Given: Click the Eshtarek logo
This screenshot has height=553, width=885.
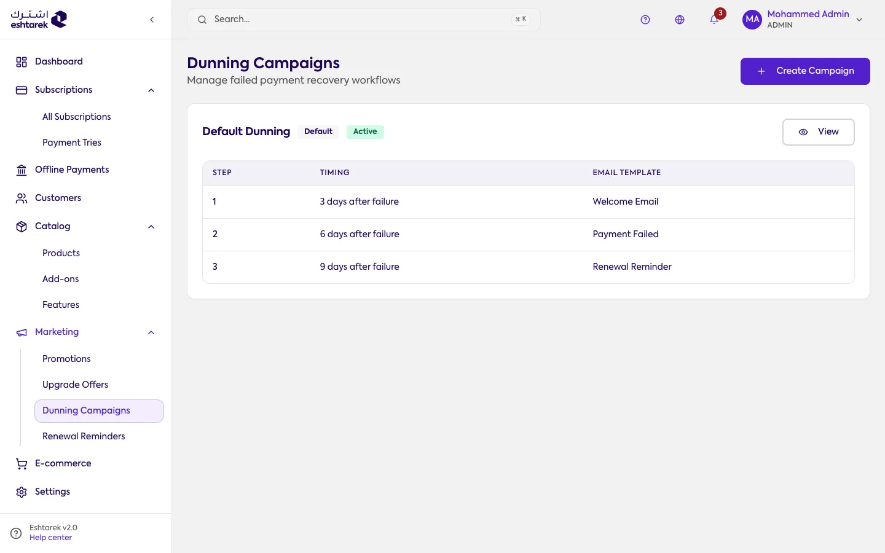Looking at the screenshot, I should click(39, 19).
